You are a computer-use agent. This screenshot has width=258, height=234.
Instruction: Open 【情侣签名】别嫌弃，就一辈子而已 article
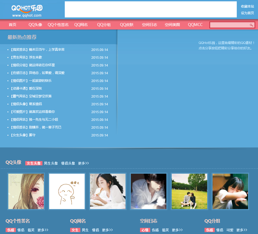(x=36, y=127)
